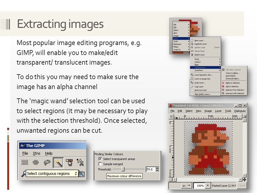Select the Ellipse Select tool in GIMP toolbox

pyautogui.click(x=36, y=162)
